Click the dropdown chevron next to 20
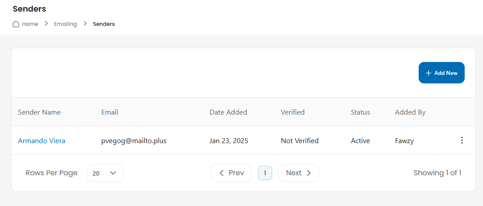 tap(113, 173)
